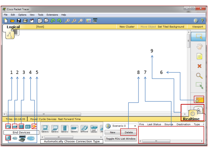Screen dimensions: 208x156
Task: Select the Routers device category
Action: point(8,126)
